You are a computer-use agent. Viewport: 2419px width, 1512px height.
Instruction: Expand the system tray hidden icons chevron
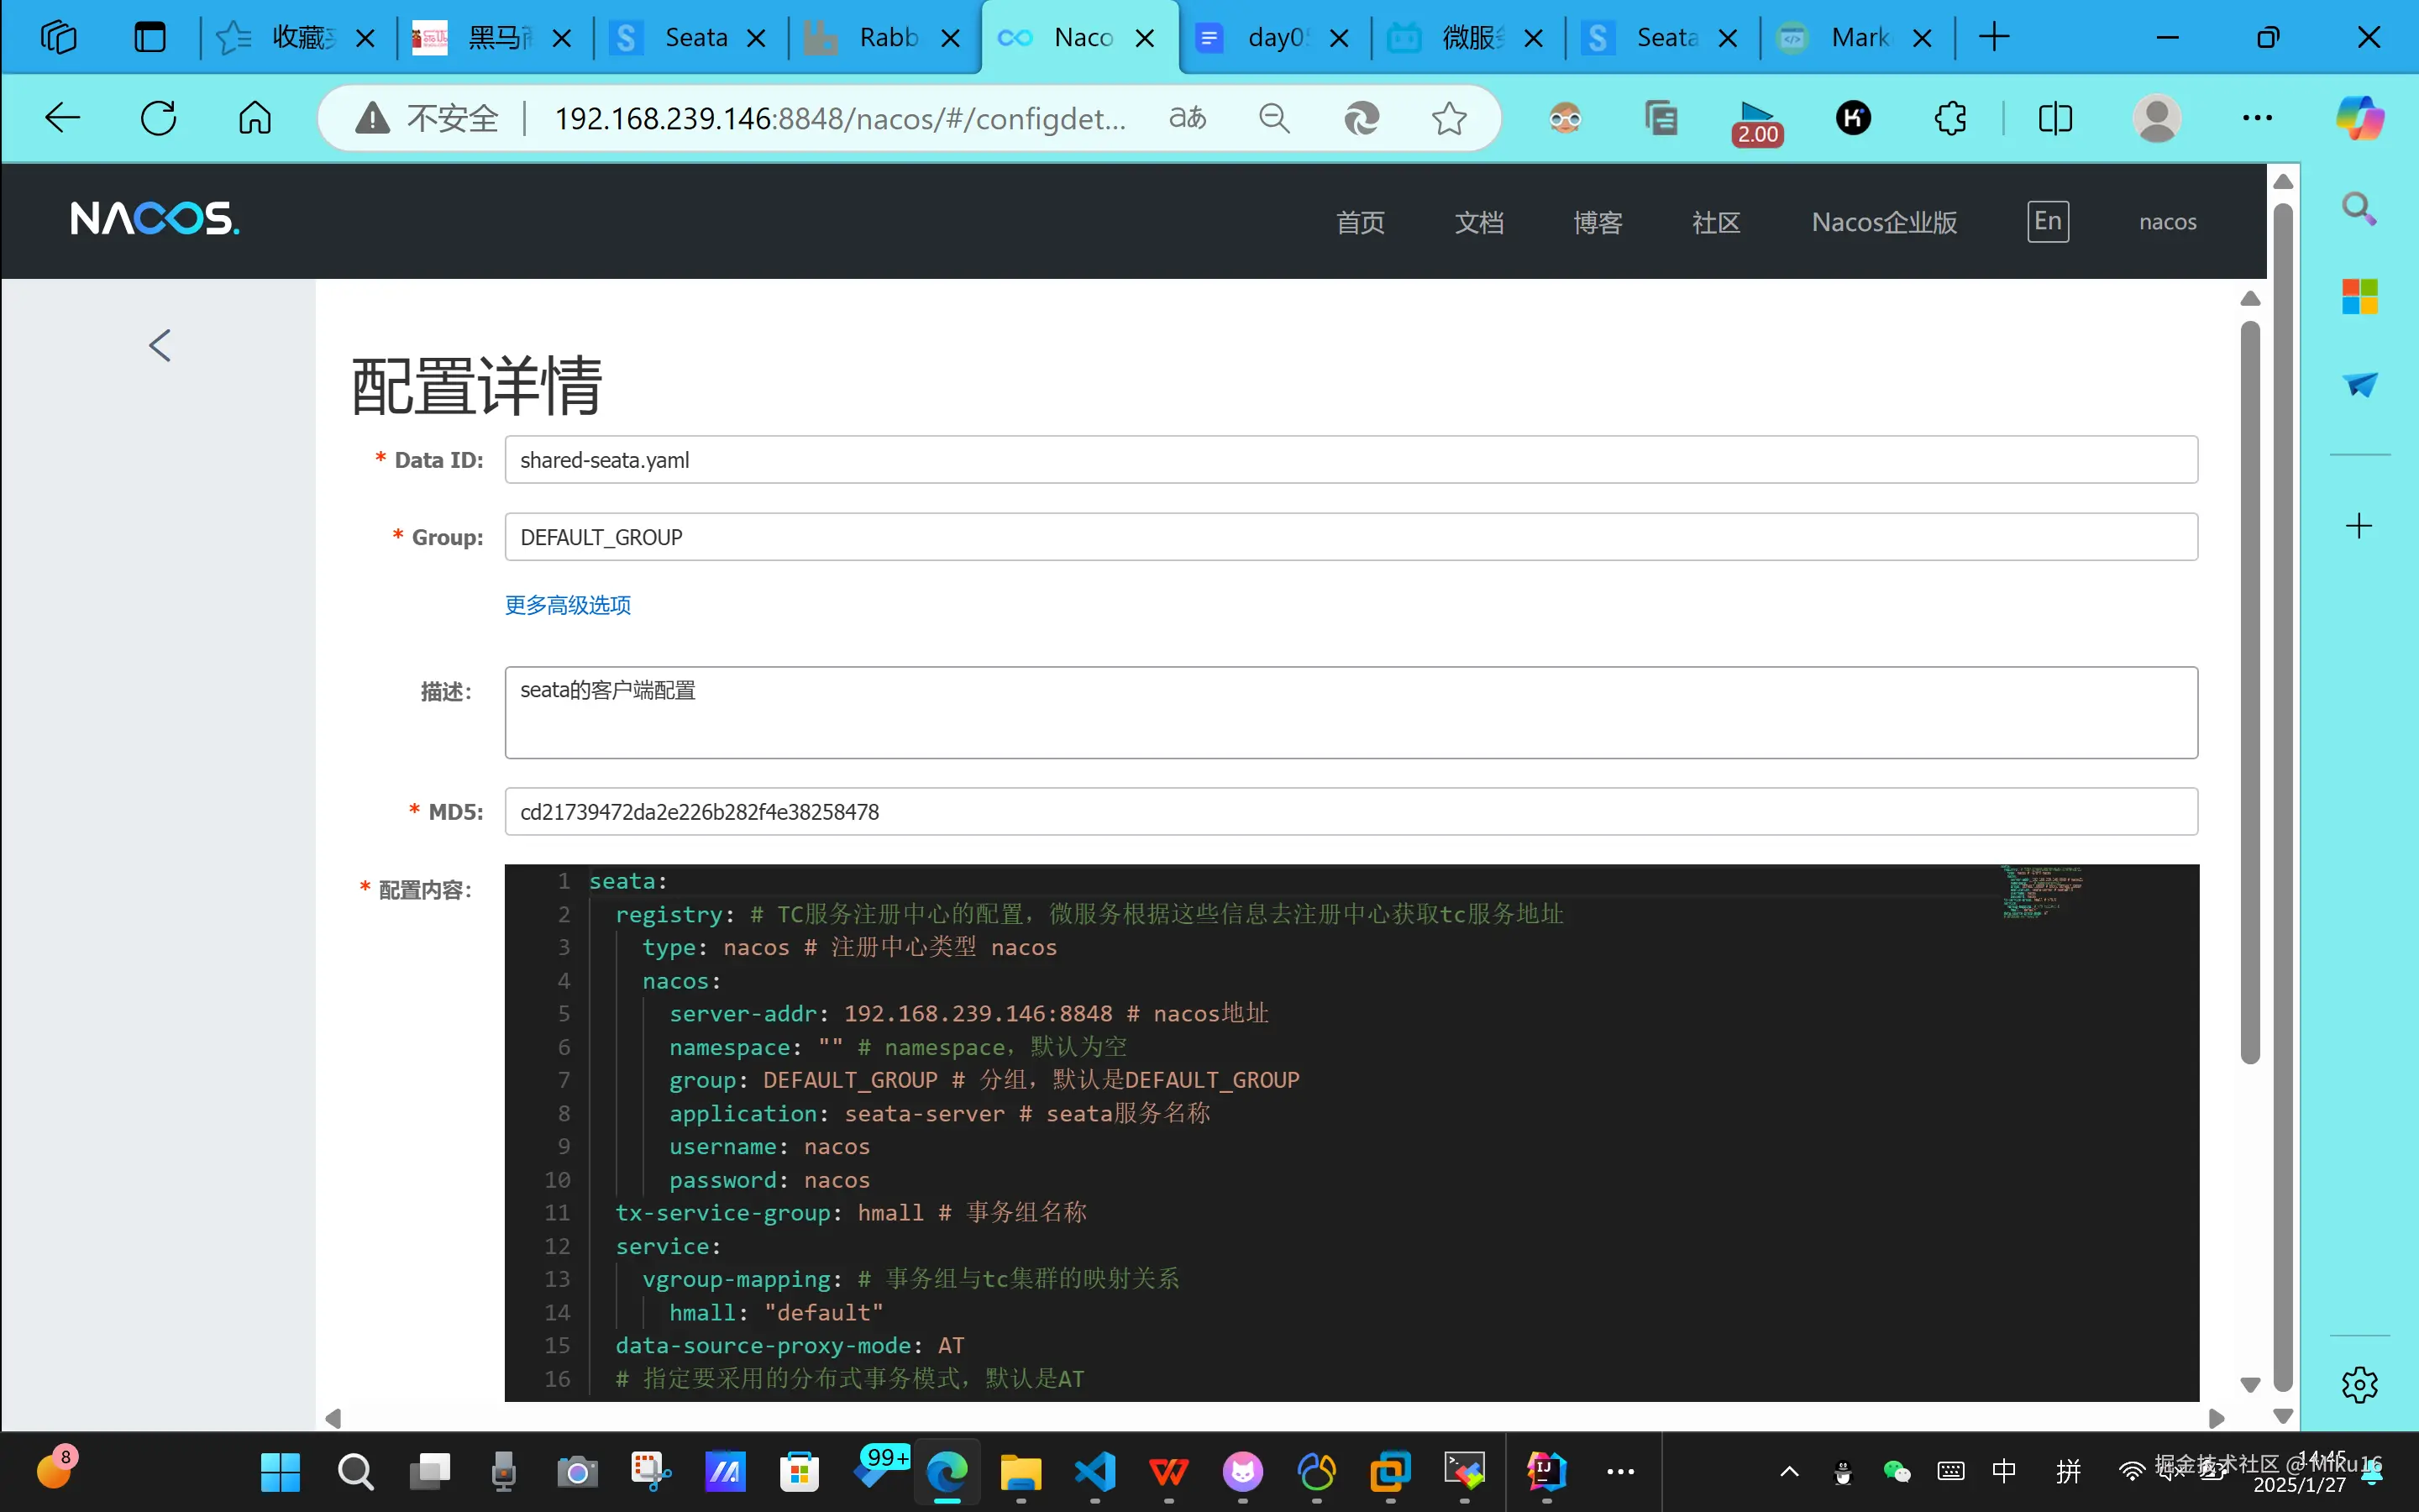(x=1789, y=1471)
